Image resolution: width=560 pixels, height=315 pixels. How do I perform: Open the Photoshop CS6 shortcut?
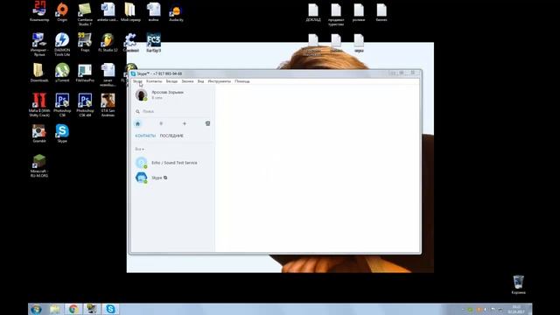click(62, 105)
